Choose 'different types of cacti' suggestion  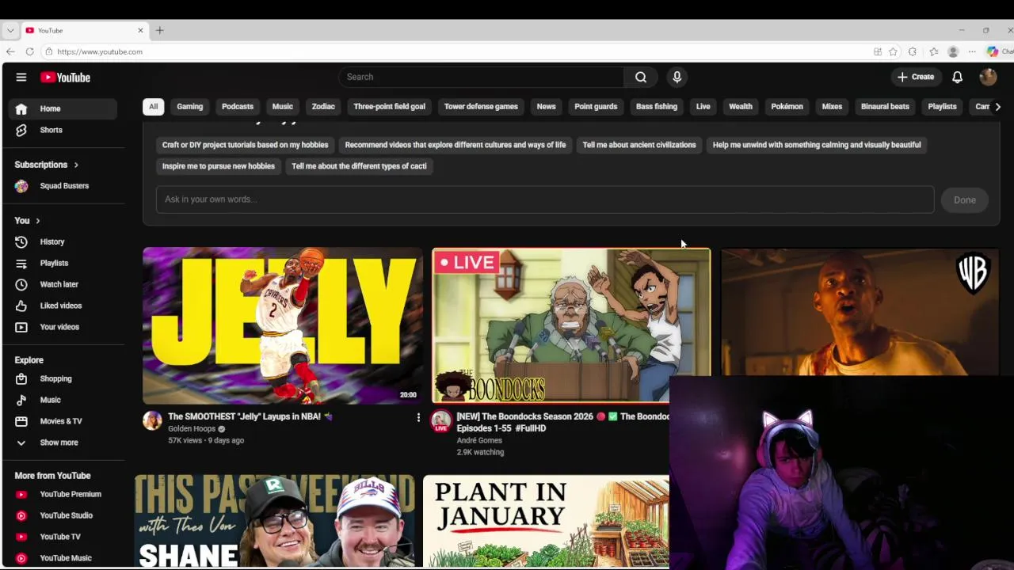[359, 166]
